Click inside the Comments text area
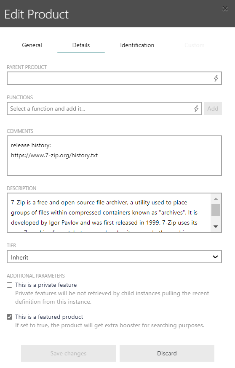Viewport: 235px width, 368px height. [114, 155]
